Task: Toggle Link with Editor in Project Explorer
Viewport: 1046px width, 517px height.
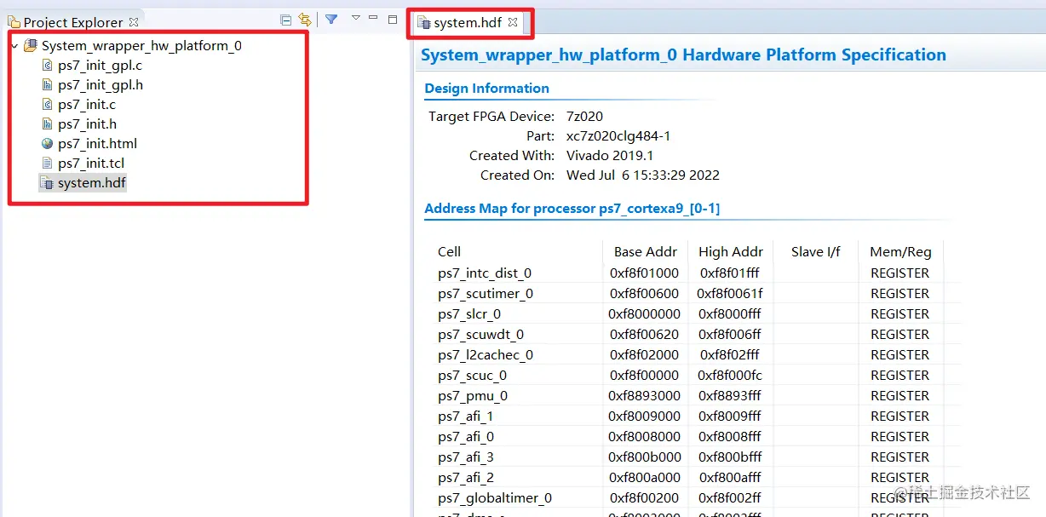Action: click(304, 20)
